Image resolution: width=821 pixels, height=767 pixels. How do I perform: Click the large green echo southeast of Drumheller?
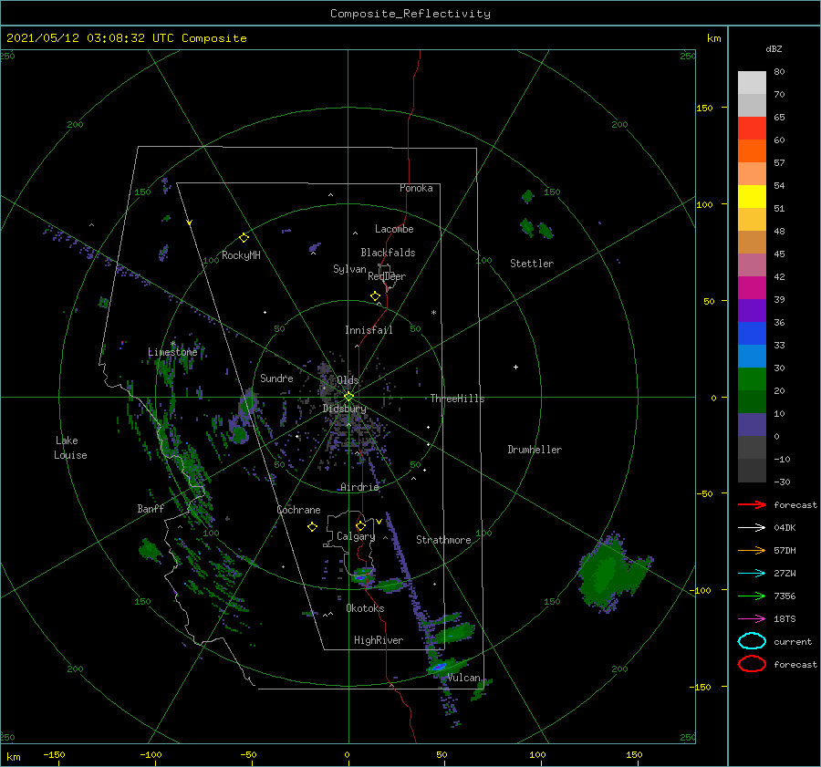613,574
